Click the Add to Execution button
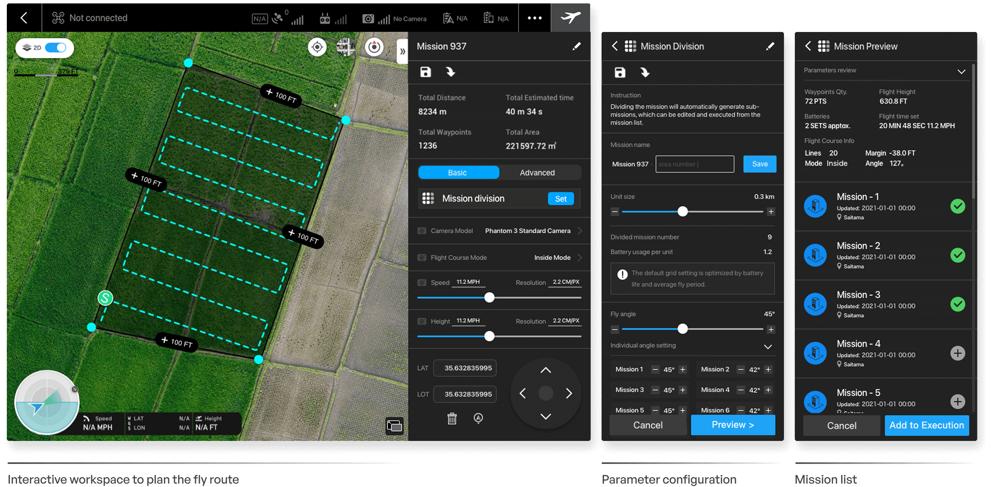991x487 pixels. 927,425
